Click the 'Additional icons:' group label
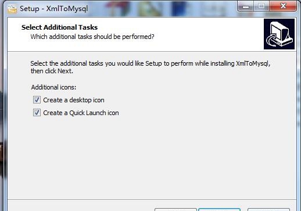The image size is (301, 211). (x=53, y=87)
